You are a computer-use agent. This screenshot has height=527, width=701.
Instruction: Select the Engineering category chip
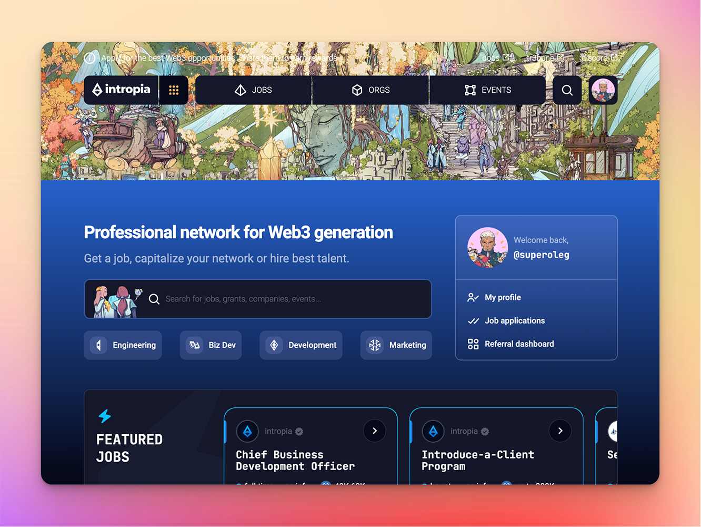point(123,345)
